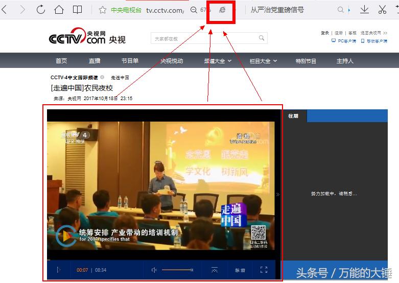This screenshot has height=283, width=399.
Task: Open 央视悦动 in navigation bar
Action: coord(172,61)
